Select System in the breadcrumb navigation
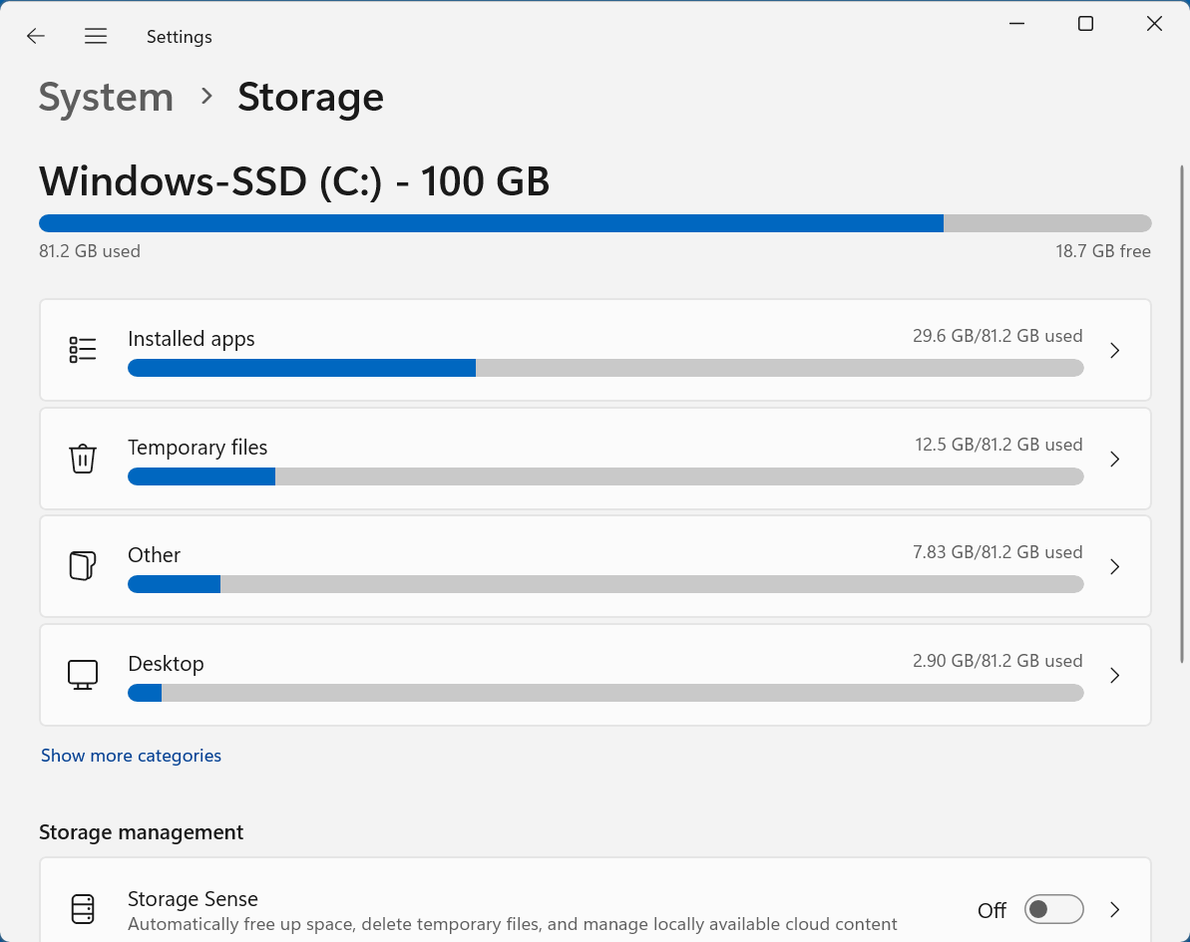The image size is (1190, 942). (106, 97)
